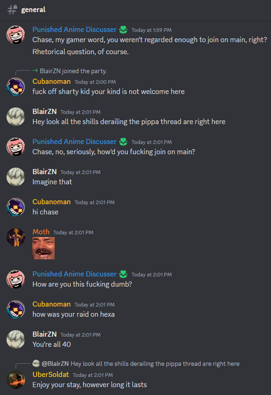Image resolution: width=271 pixels, height=395 pixels.
Task: Click BlairZN's avatar next to the shills message
Action: click(x=16, y=117)
